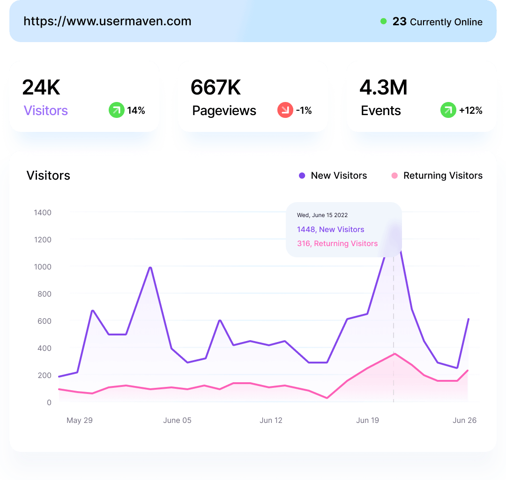Click the https://www.usermaven.com URL
The width and height of the screenshot is (506, 480).
(x=107, y=21)
